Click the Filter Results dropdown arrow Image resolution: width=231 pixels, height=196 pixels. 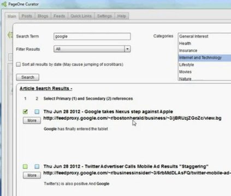(127, 49)
